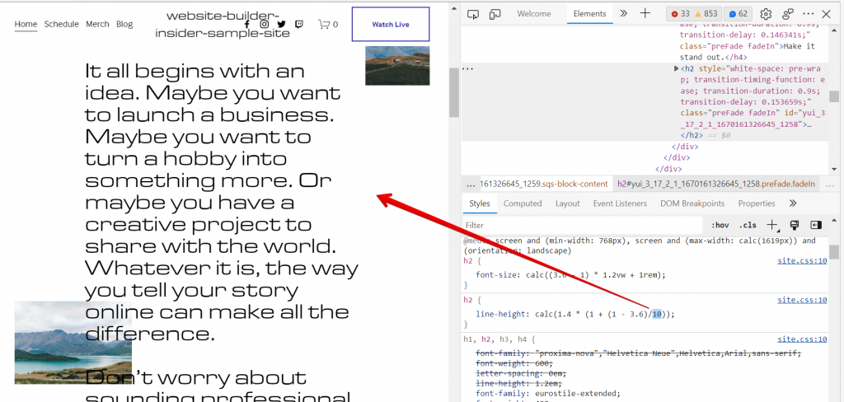The image size is (844, 402).
Task: Toggle rendering emulation paintbrush button
Action: pyautogui.click(x=795, y=225)
